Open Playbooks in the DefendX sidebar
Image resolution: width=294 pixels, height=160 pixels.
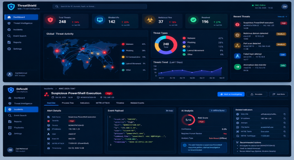[22, 128]
